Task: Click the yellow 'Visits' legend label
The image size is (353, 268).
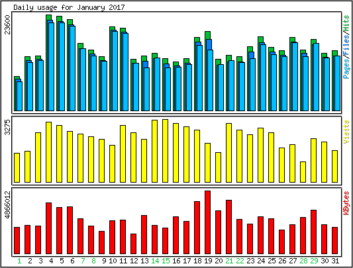Action: [346, 132]
